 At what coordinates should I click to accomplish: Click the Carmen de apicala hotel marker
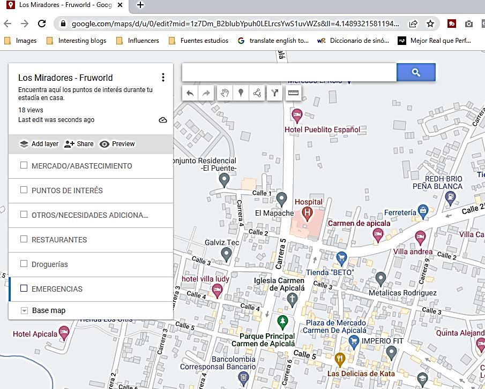pyautogui.click(x=378, y=235)
